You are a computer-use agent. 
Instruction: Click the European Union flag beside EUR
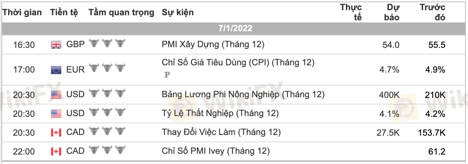click(x=56, y=69)
